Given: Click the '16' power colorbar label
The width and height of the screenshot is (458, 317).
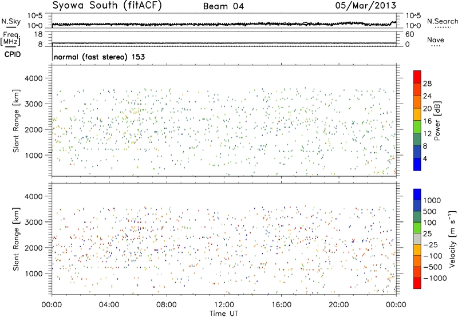Looking at the screenshot, I should (427, 121).
